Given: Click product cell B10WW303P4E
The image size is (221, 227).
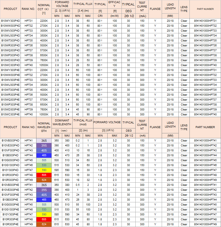Looking at the screenshot, I should click(x=10, y=75).
